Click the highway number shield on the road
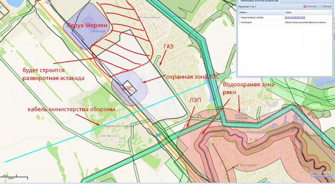This screenshot has width=335, height=184. tap(158, 135)
